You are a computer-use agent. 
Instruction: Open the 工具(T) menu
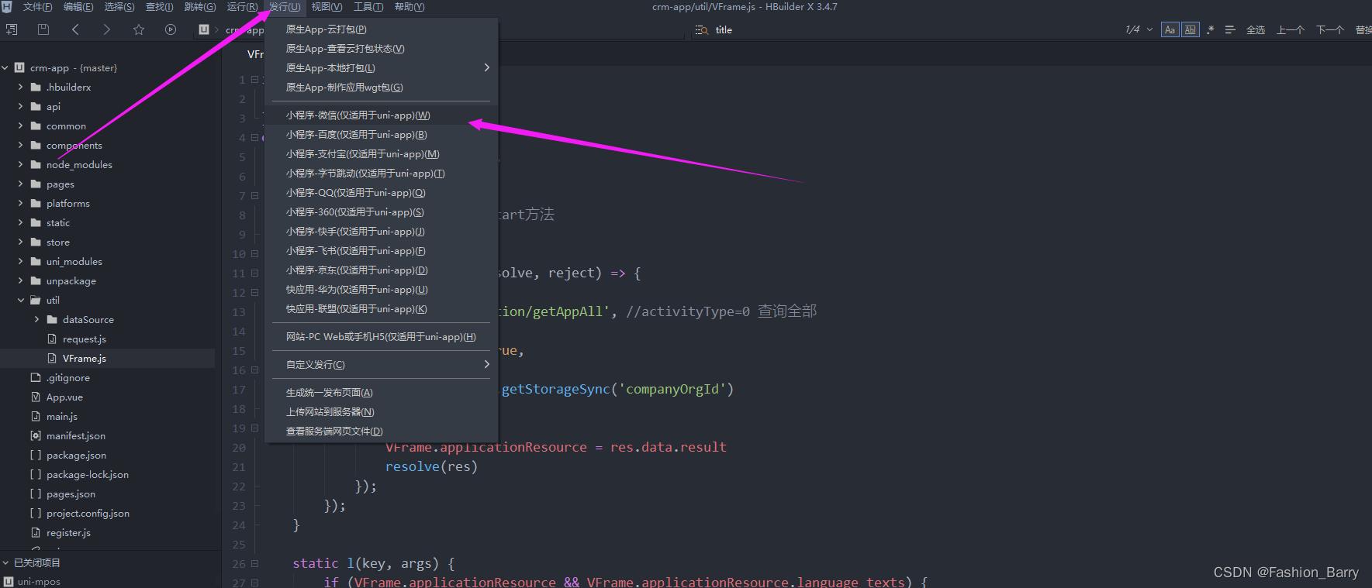(368, 7)
